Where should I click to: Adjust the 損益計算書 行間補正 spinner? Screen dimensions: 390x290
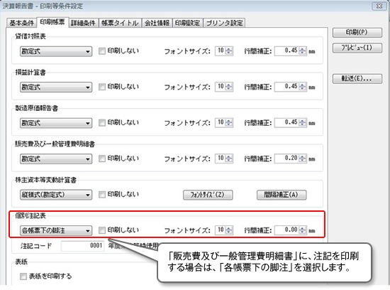[x=303, y=87]
